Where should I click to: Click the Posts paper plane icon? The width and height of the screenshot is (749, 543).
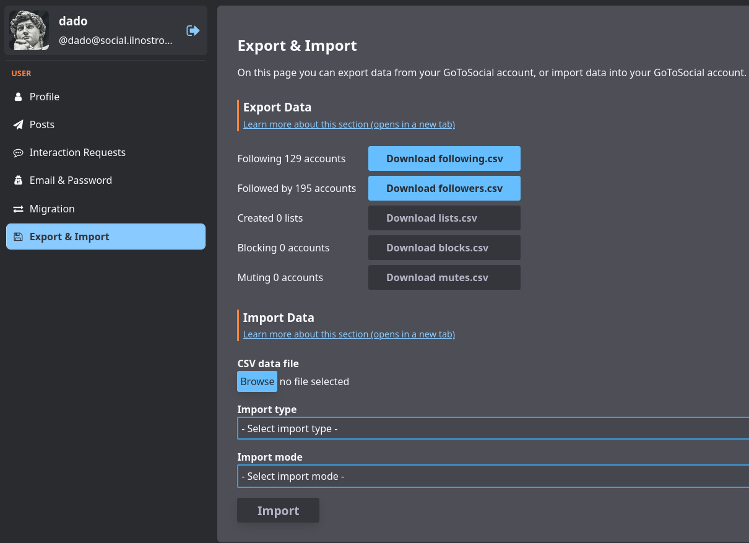(18, 125)
